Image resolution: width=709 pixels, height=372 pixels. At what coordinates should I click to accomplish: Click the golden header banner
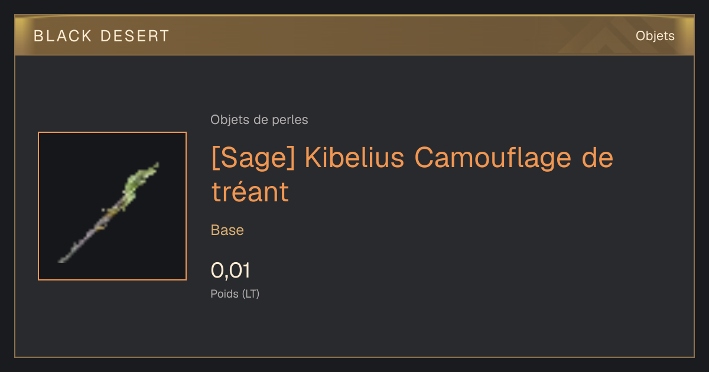(x=354, y=35)
